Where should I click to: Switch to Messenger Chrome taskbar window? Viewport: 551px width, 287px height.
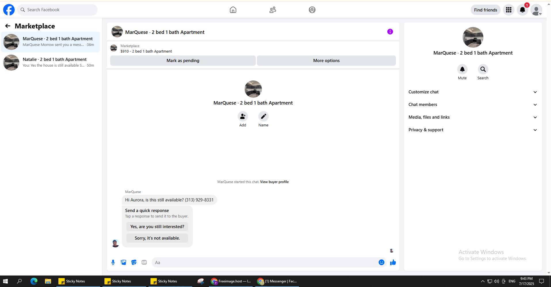click(277, 281)
